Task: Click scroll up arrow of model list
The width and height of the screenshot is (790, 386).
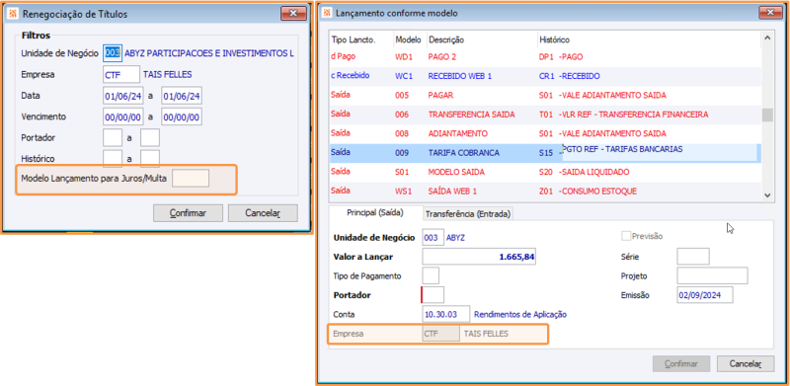Action: point(767,38)
